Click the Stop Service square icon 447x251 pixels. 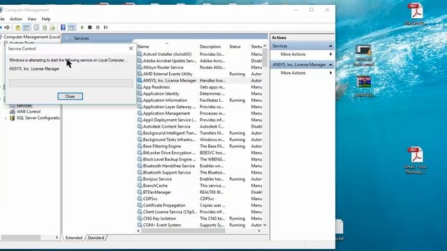[x=90, y=27]
